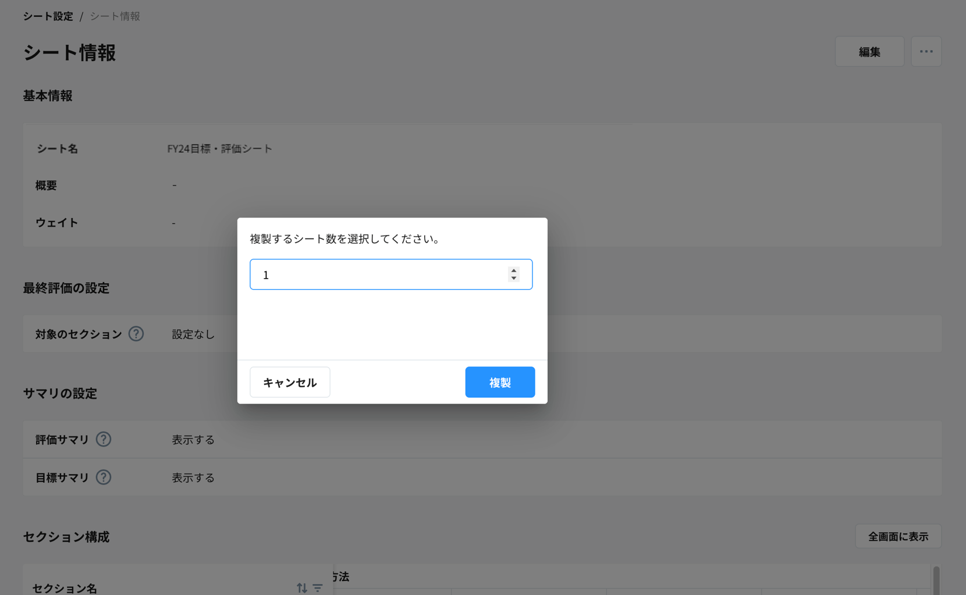
Task: Open the three-dot more options menu
Action: [926, 52]
